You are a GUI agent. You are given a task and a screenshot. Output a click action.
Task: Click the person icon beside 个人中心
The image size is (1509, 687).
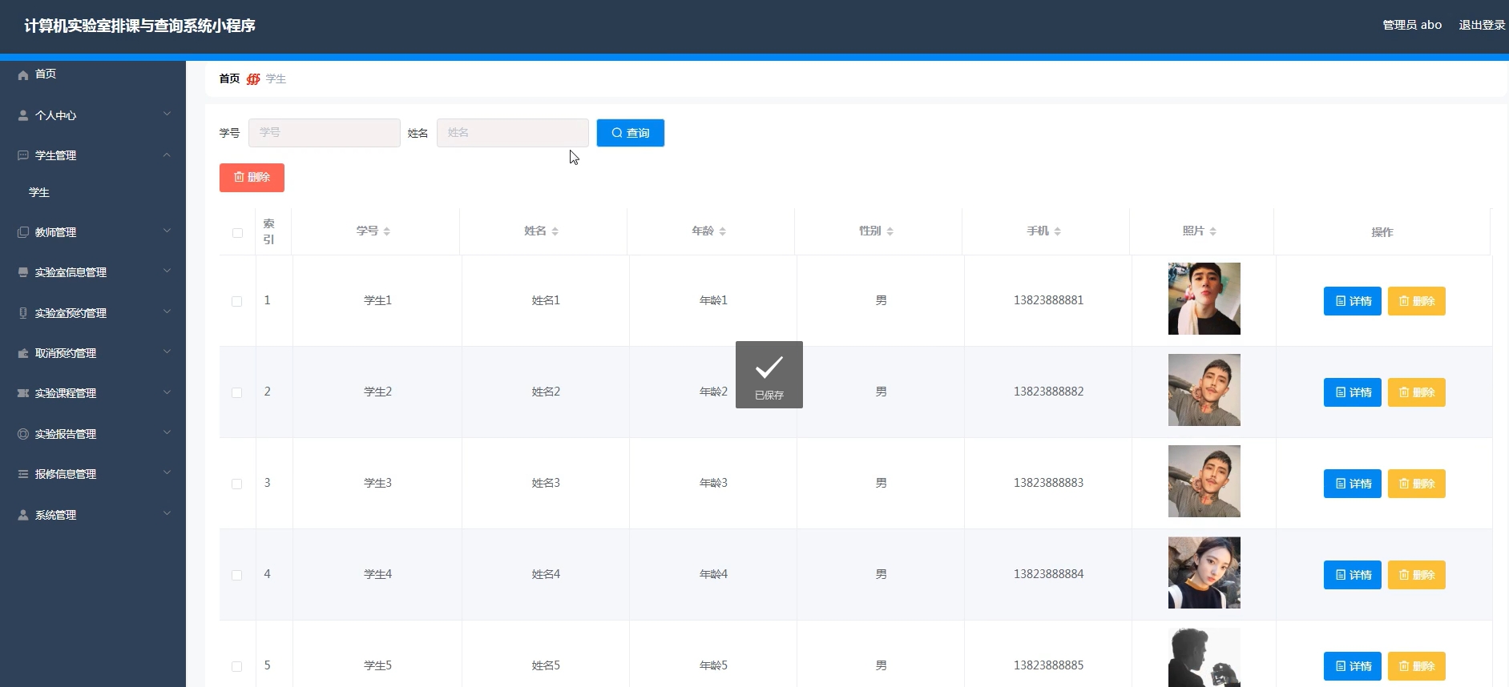pyautogui.click(x=23, y=115)
